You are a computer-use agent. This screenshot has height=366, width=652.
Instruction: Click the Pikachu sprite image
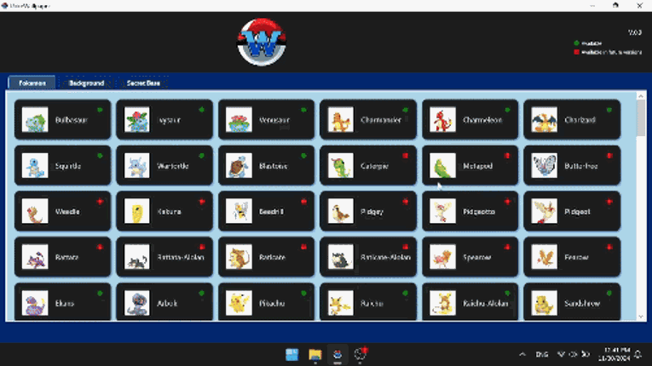pos(239,303)
